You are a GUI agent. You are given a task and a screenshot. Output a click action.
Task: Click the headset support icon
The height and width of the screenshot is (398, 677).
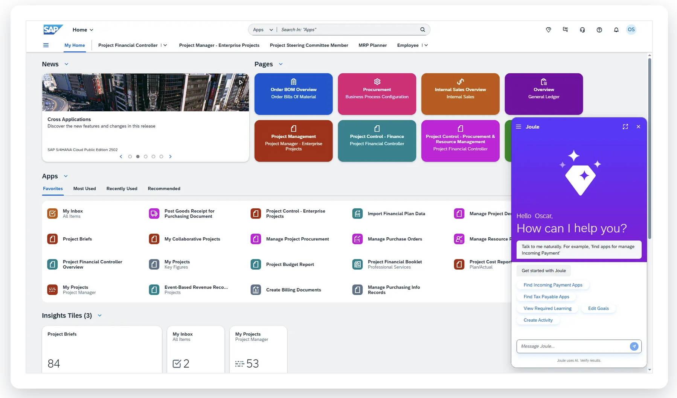(x=582, y=30)
